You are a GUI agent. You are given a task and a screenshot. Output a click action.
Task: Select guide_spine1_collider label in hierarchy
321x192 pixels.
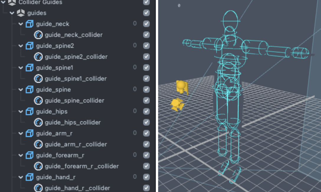point(76,79)
